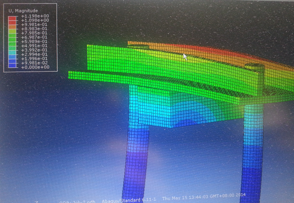Screen dimensions: 294x203
Task: Click the 'U, Magnitude' legend title
Action: pos(23,11)
